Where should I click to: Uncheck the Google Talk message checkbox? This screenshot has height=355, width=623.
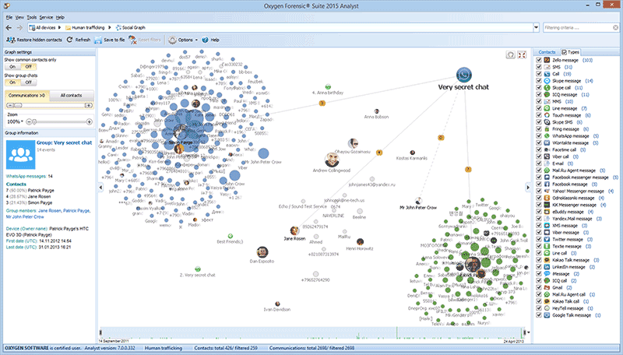click(539, 315)
